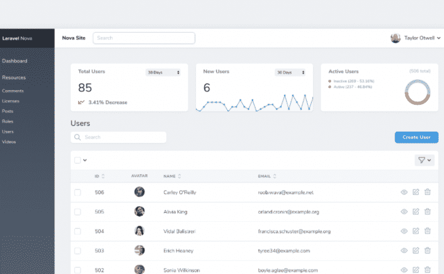
Task: Delete user Alivia King trash icon
Action: pyautogui.click(x=427, y=211)
